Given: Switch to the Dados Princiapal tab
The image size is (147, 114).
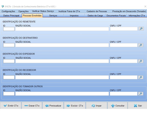Looking at the screenshot, I should tap(11, 16).
